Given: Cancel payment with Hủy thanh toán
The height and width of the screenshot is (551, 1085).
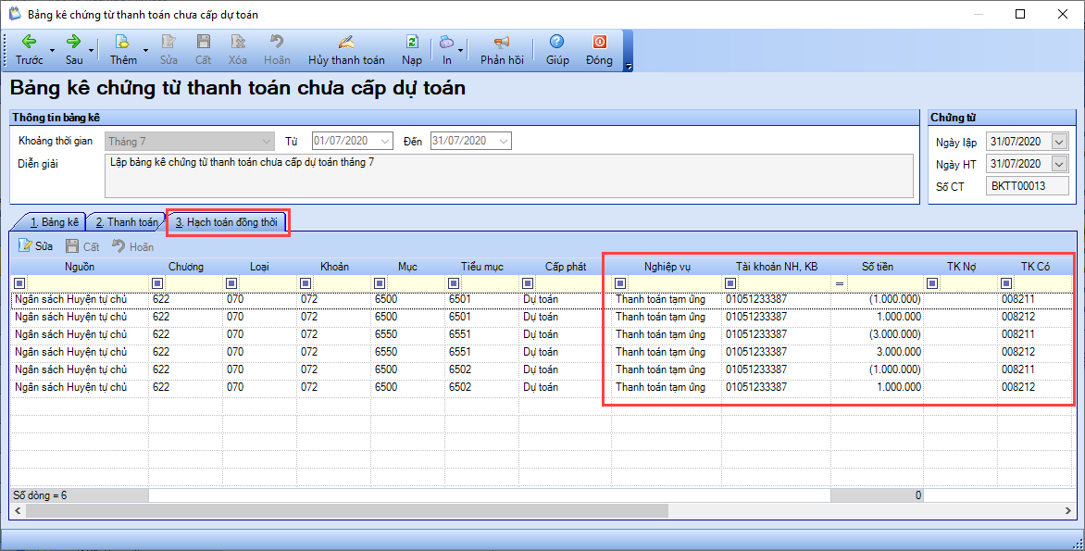Looking at the screenshot, I should click(346, 50).
